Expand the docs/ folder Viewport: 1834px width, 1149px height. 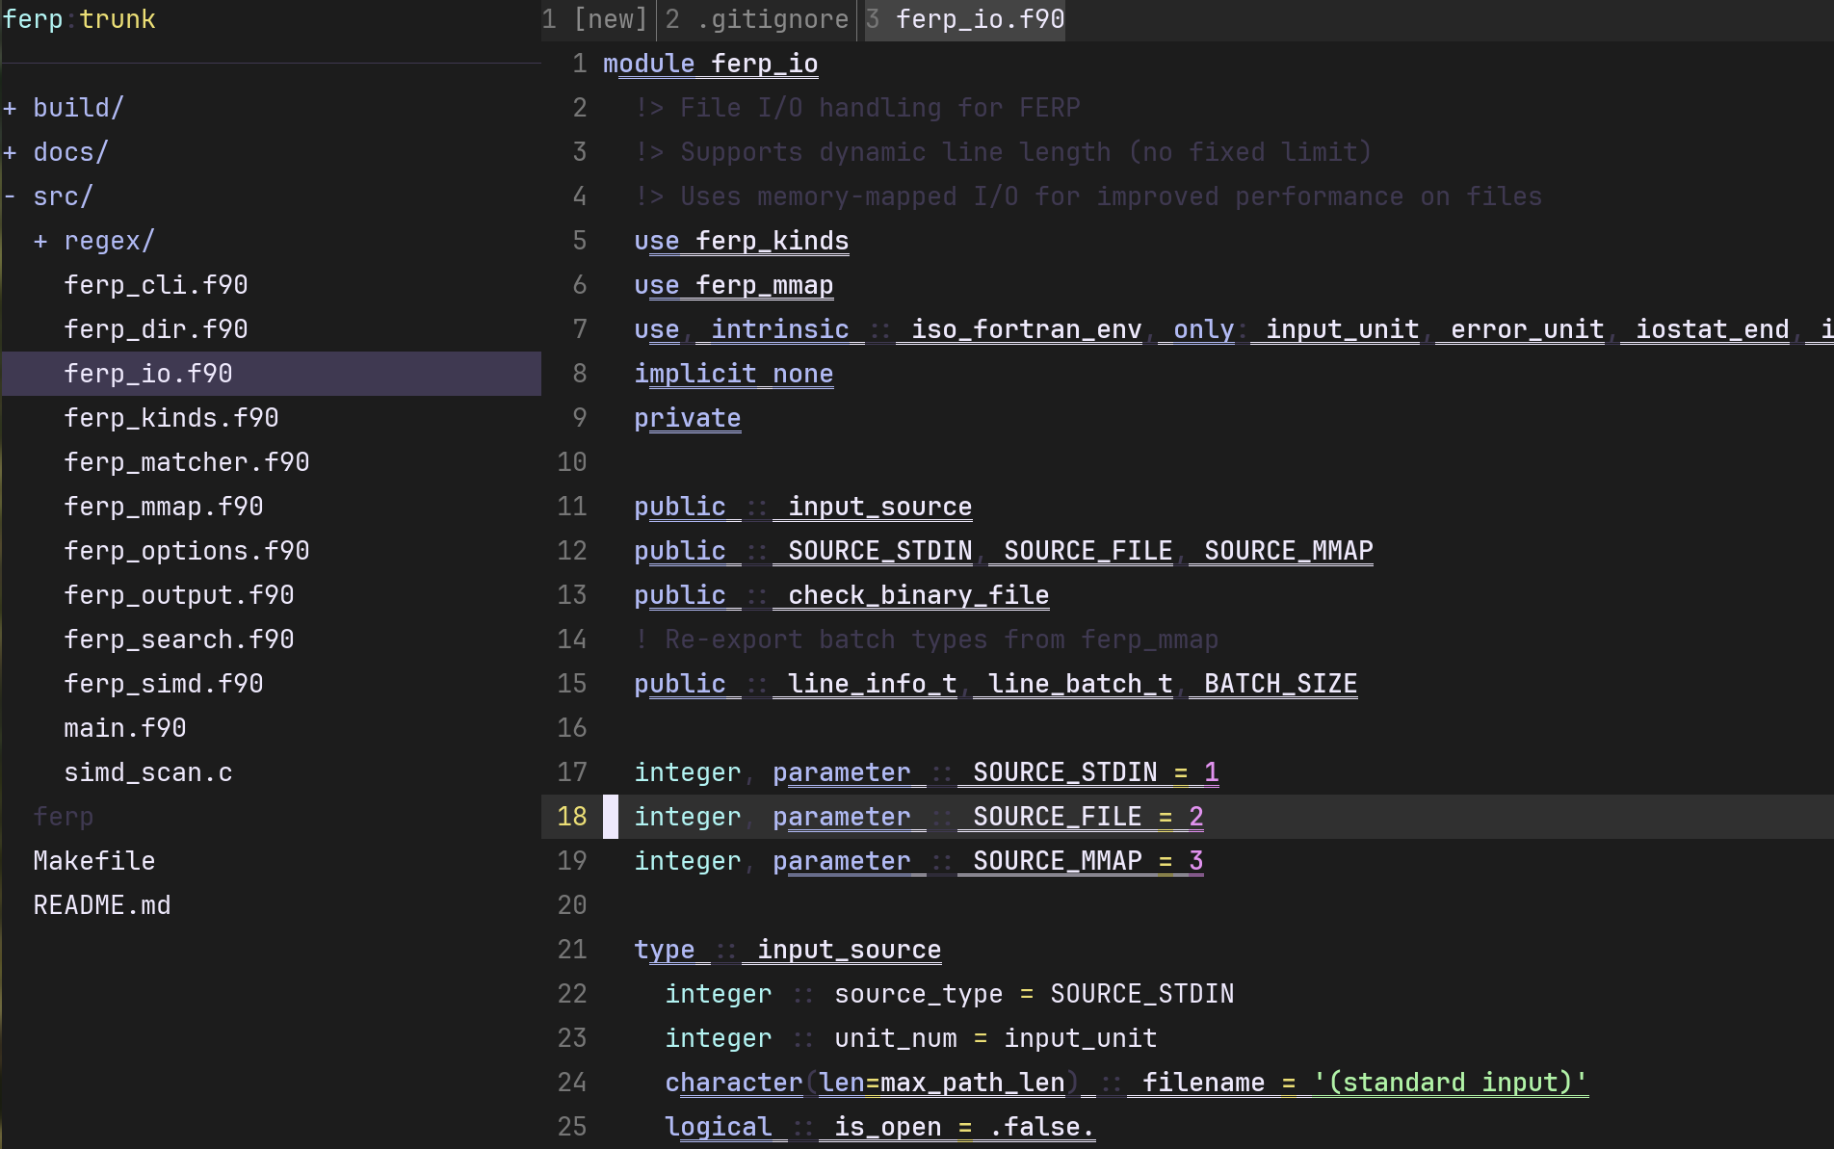pyautogui.click(x=69, y=152)
